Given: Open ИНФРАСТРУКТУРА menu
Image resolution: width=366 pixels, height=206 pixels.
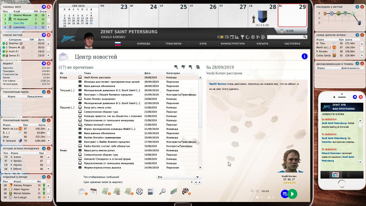Looking at the screenshot, I should click(x=233, y=44).
